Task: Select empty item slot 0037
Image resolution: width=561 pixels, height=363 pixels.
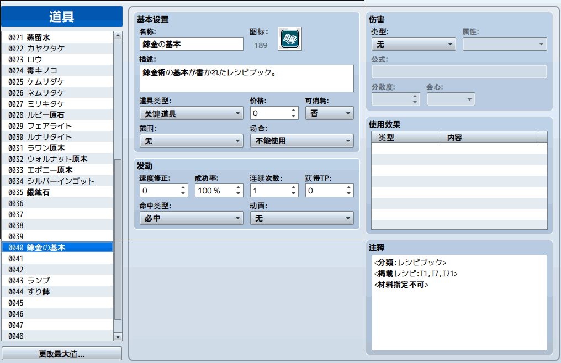Action: pos(57,214)
